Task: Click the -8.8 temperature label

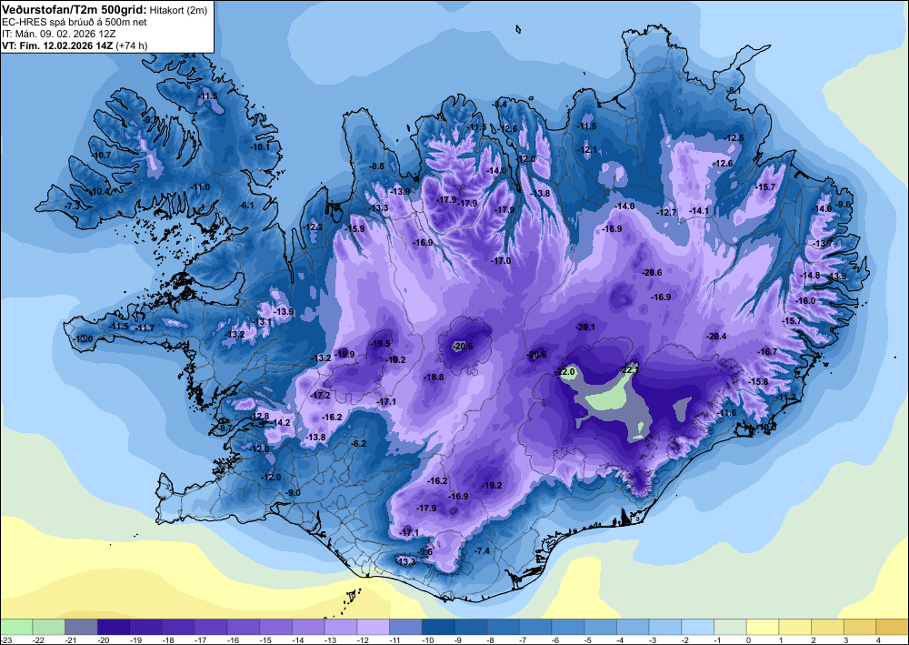Action: pos(377,166)
